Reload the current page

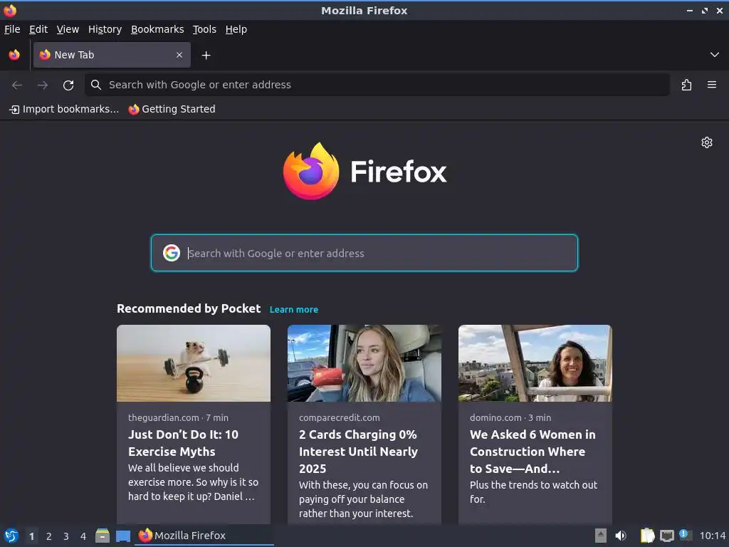pyautogui.click(x=68, y=85)
